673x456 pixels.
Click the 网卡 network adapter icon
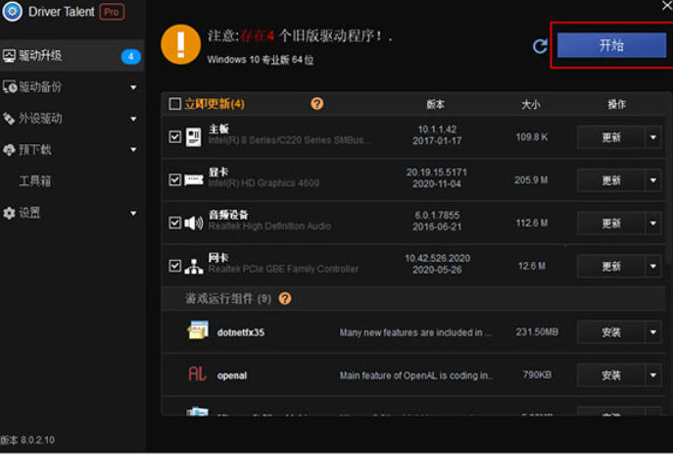pyautogui.click(x=193, y=265)
